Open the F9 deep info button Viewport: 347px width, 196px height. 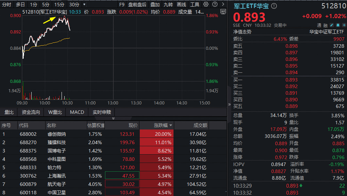coord(122,5)
